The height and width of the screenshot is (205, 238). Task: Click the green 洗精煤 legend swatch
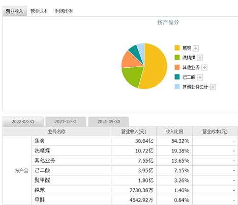coord(177,58)
